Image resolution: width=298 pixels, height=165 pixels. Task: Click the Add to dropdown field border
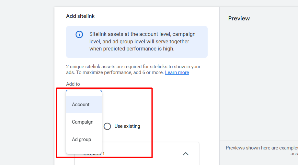pos(84,91)
